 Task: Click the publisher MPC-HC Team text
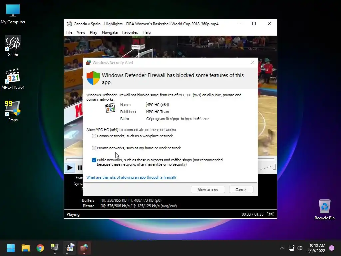[158, 112]
